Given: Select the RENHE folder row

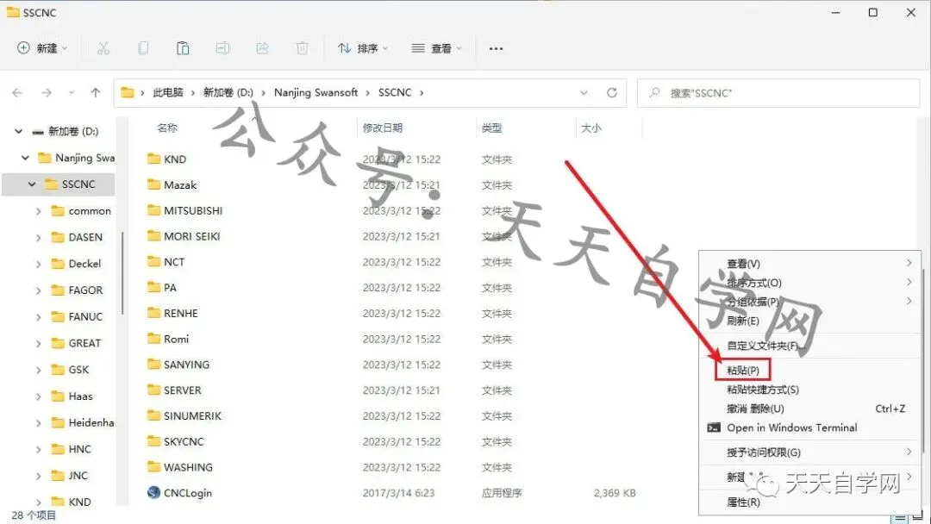Looking at the screenshot, I should coord(392,313).
